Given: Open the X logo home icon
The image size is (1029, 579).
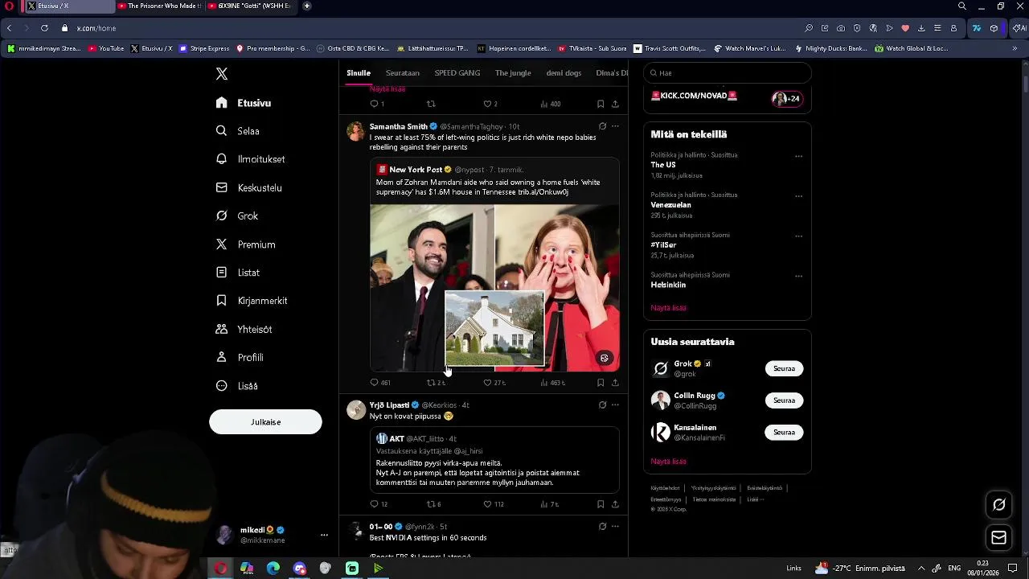Looking at the screenshot, I should click(222, 74).
